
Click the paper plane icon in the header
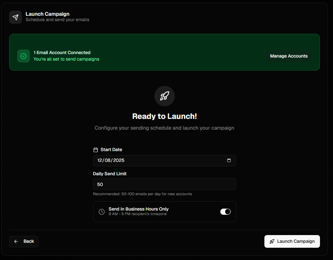[x=15, y=17]
